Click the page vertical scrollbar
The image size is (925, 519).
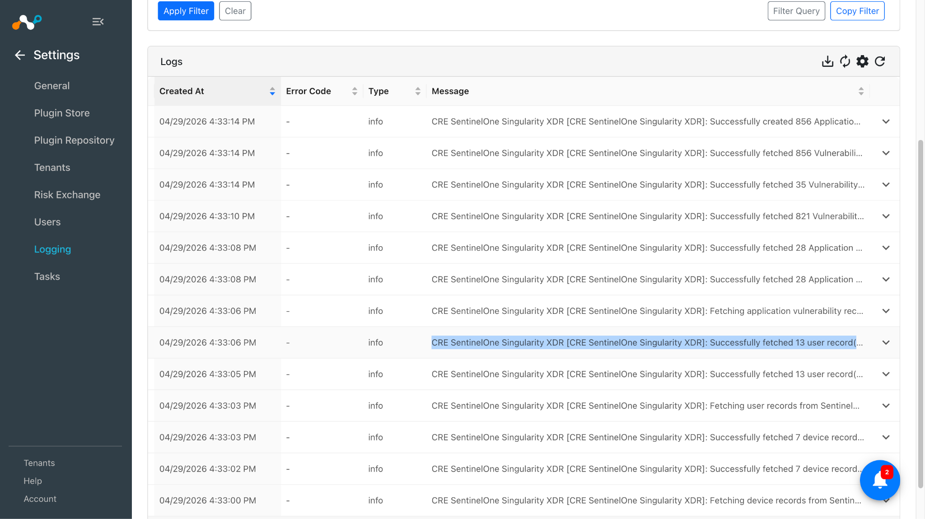920,314
